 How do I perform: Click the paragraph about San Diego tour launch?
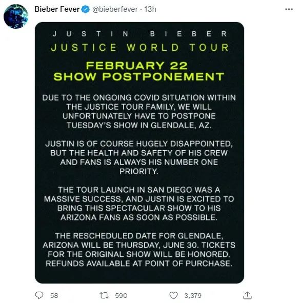point(139,204)
